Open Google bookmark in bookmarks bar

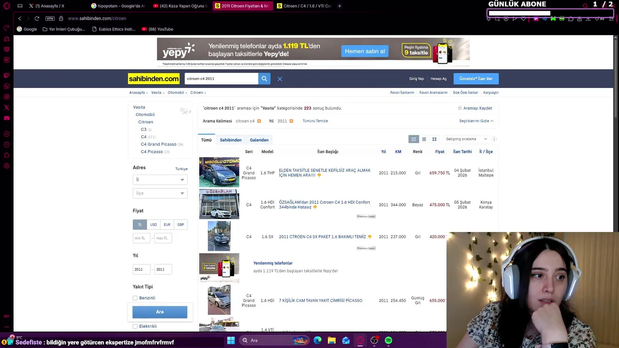coord(27,29)
